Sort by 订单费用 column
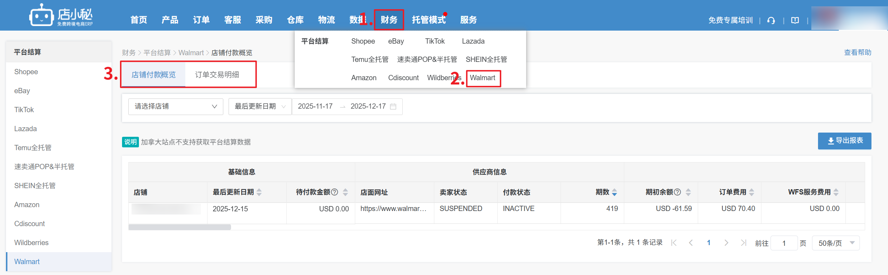The height and width of the screenshot is (275, 888). click(752, 192)
